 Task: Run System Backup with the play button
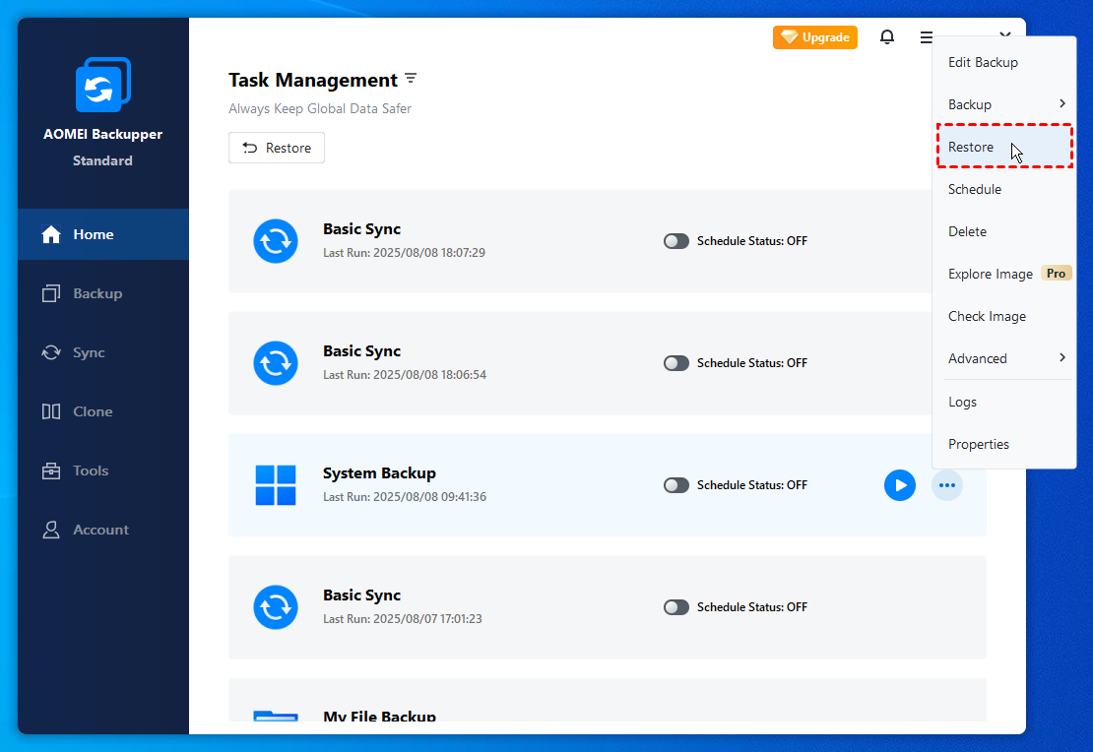point(899,485)
